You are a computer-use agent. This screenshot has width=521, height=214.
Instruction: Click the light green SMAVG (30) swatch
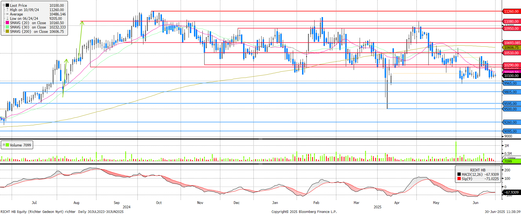[x=7, y=27]
